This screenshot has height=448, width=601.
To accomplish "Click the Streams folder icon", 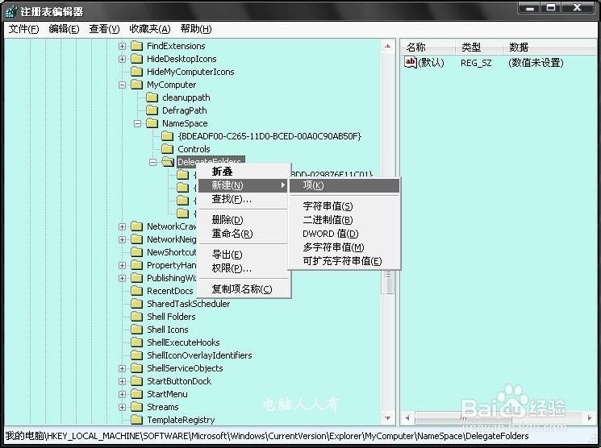I will pos(136,407).
